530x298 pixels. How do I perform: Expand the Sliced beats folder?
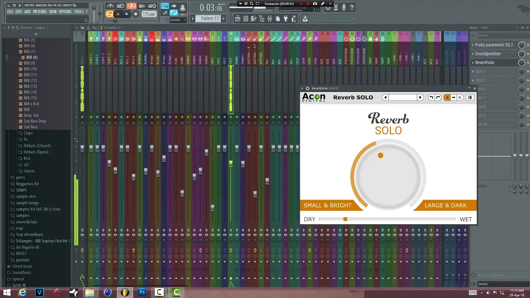(22, 266)
